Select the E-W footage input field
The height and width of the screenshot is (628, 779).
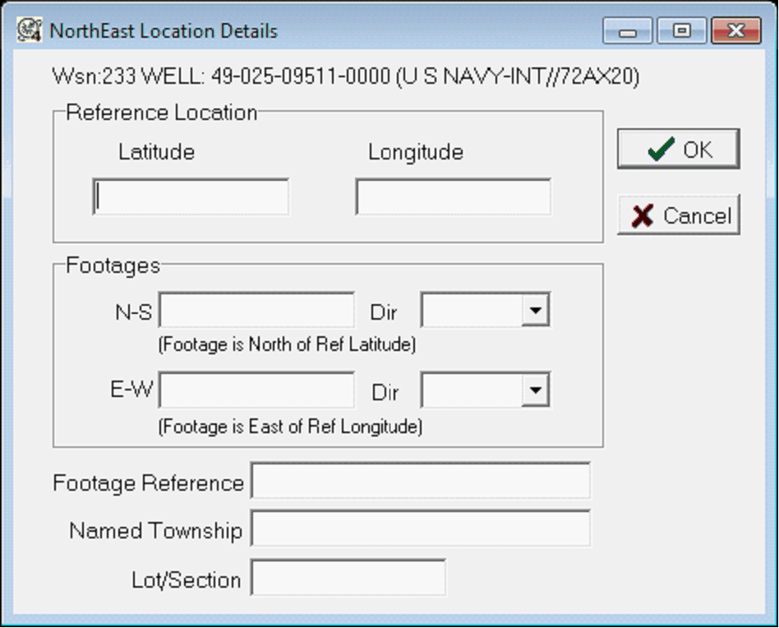256,391
